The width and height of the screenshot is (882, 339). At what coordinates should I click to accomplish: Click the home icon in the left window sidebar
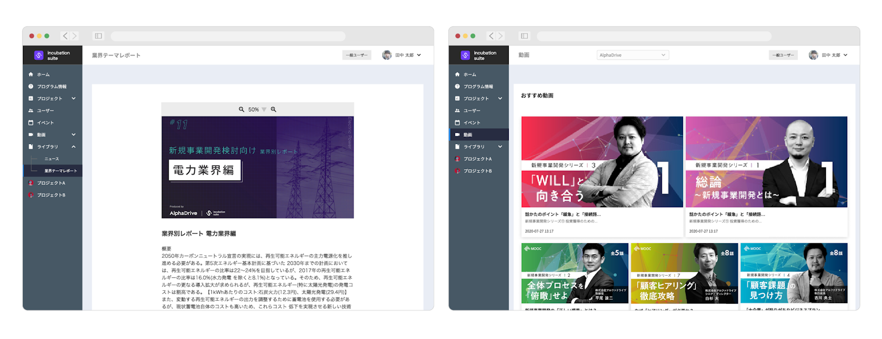click(31, 74)
